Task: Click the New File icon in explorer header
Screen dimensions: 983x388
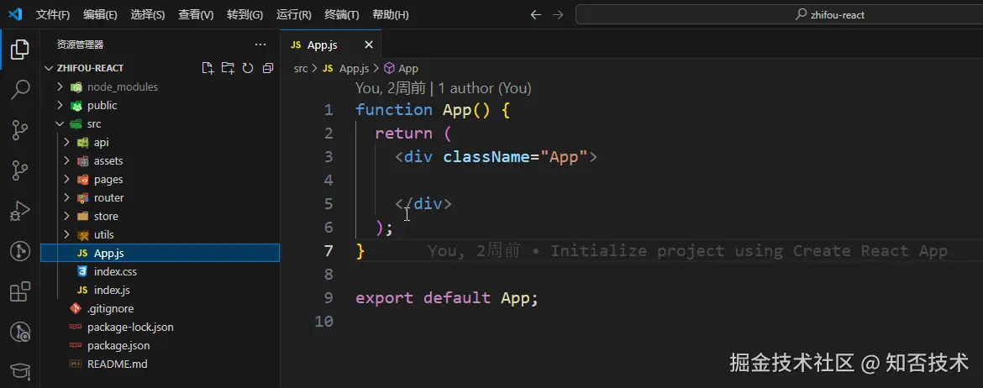Action: (x=208, y=68)
